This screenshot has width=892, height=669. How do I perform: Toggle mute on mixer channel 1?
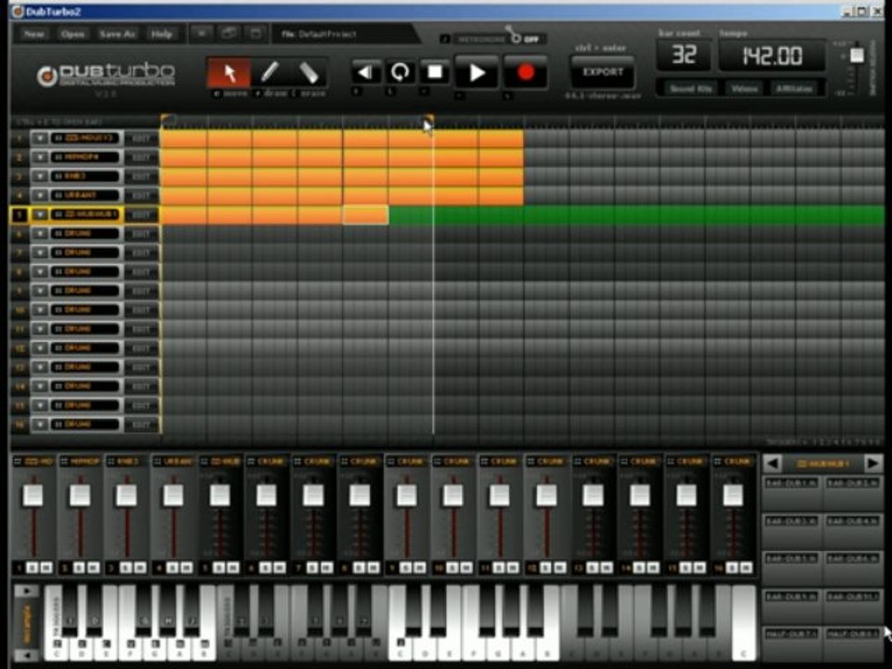point(46,567)
